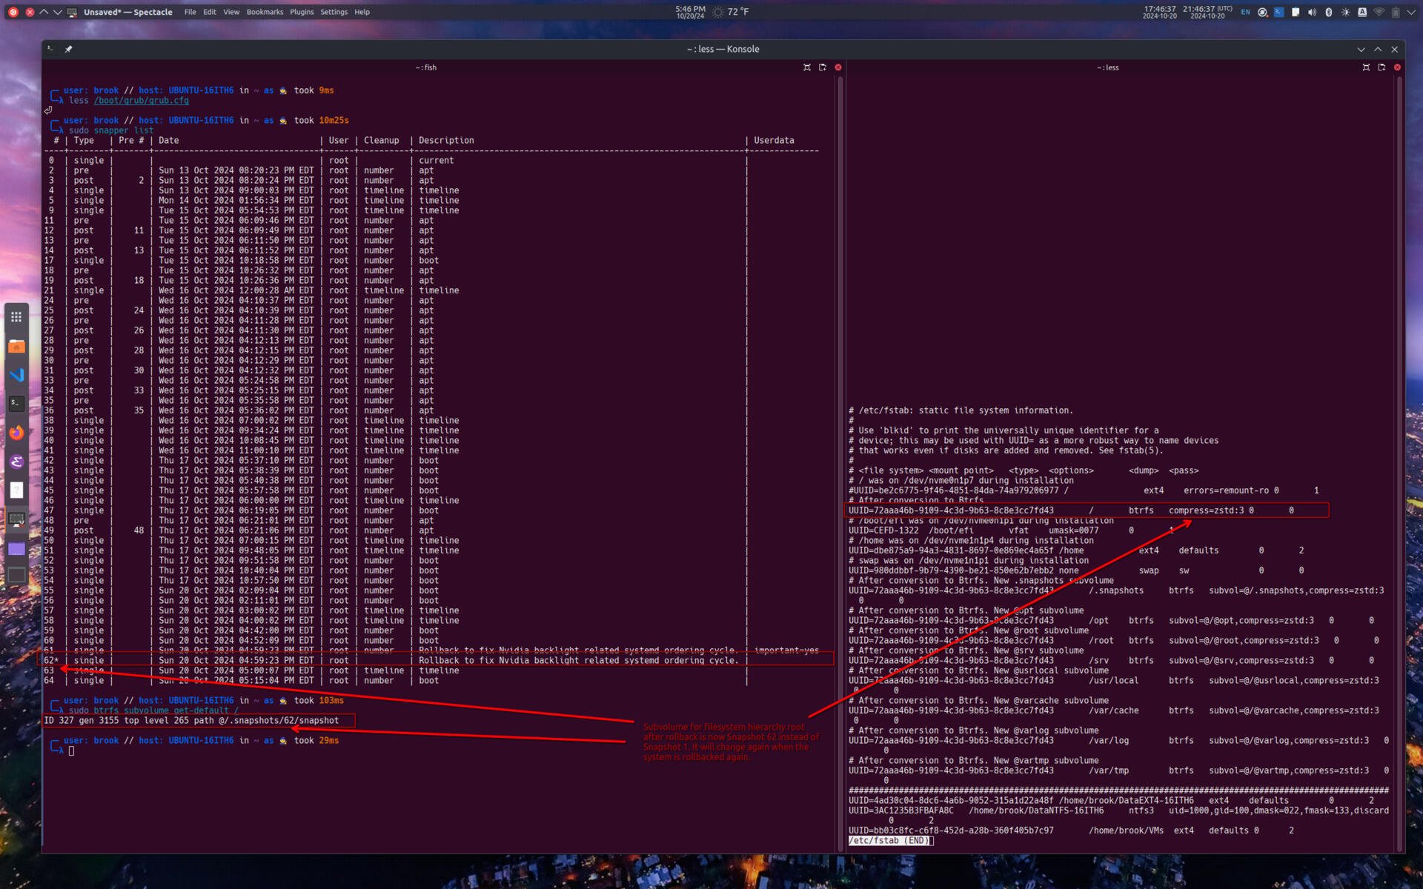The image size is (1423, 889).
Task: Open the brightness tray icon
Action: pyautogui.click(x=1345, y=12)
